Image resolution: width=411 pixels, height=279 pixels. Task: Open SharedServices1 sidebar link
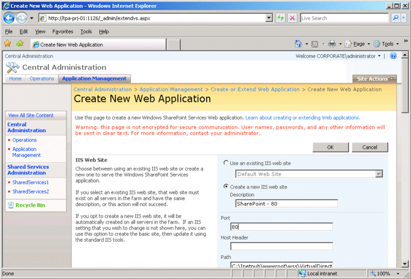click(x=30, y=182)
